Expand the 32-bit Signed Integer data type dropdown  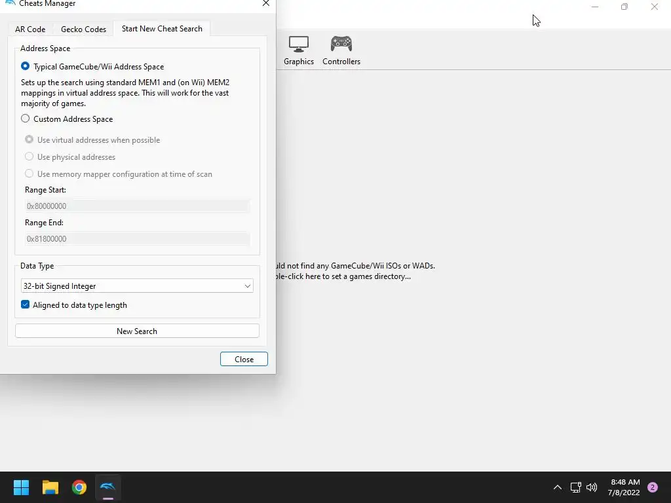137,286
